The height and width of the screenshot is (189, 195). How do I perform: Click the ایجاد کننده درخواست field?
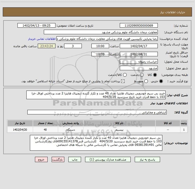pos(107,39)
